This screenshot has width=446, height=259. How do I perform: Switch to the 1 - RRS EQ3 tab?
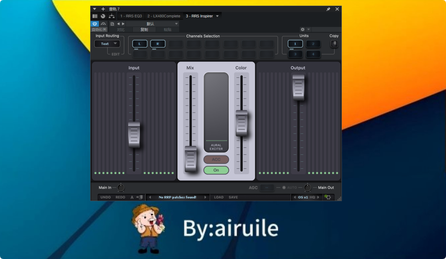pos(131,16)
